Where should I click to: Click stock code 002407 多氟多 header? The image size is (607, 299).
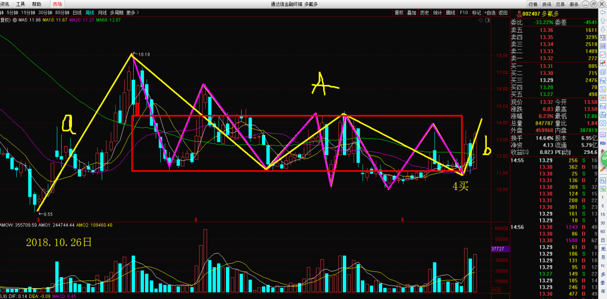click(542, 13)
